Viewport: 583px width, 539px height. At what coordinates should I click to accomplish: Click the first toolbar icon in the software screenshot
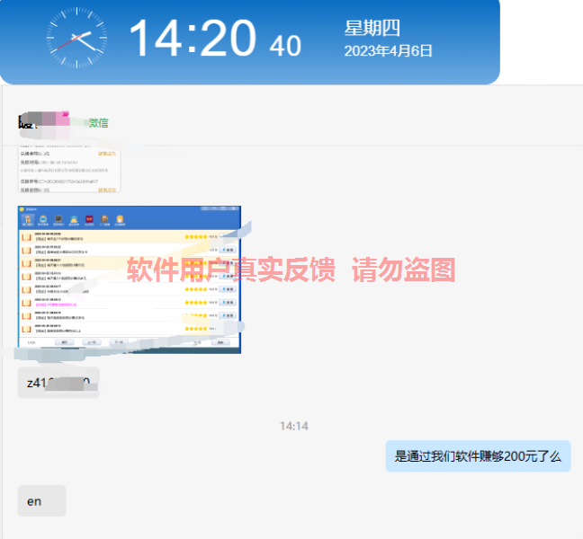click(29, 219)
